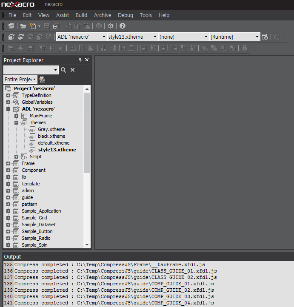Select default.xtheme in the tree
Image resolution: width=294 pixels, height=307 pixels.
[54, 143]
